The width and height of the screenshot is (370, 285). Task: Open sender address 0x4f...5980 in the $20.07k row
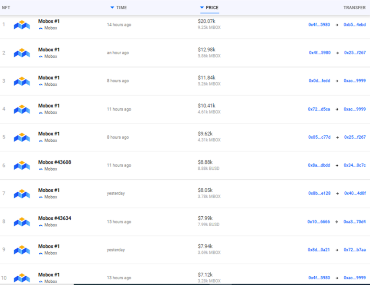point(319,24)
